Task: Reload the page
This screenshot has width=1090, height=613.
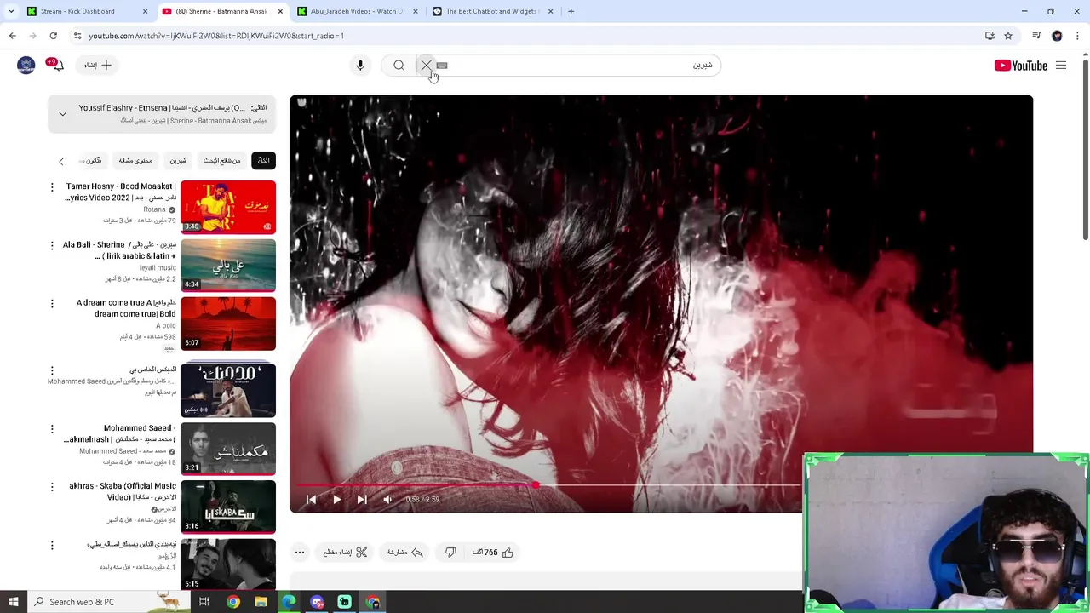Action: coord(53,36)
